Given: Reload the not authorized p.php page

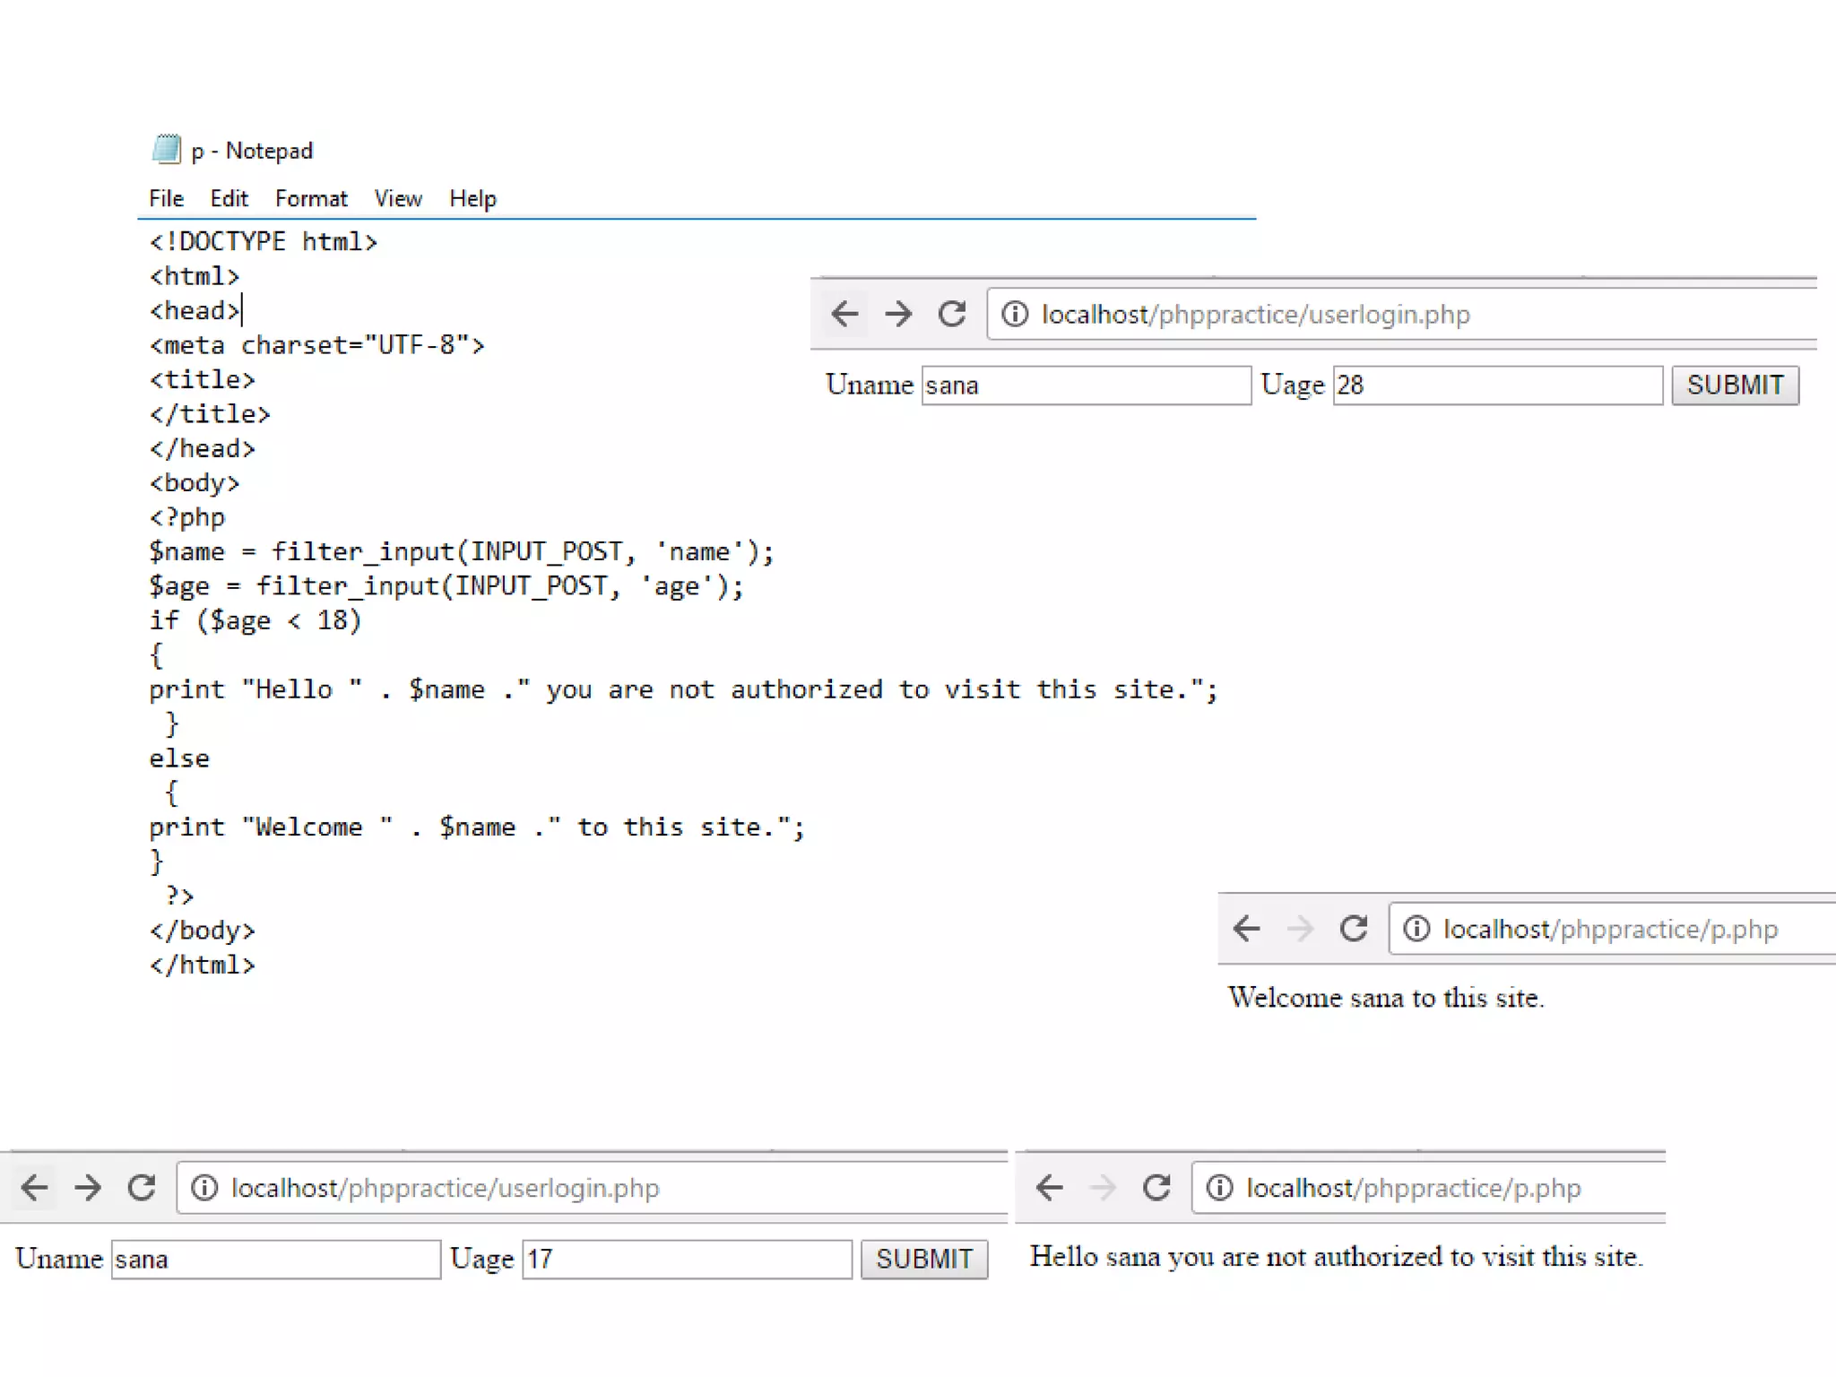Looking at the screenshot, I should [x=1156, y=1187].
